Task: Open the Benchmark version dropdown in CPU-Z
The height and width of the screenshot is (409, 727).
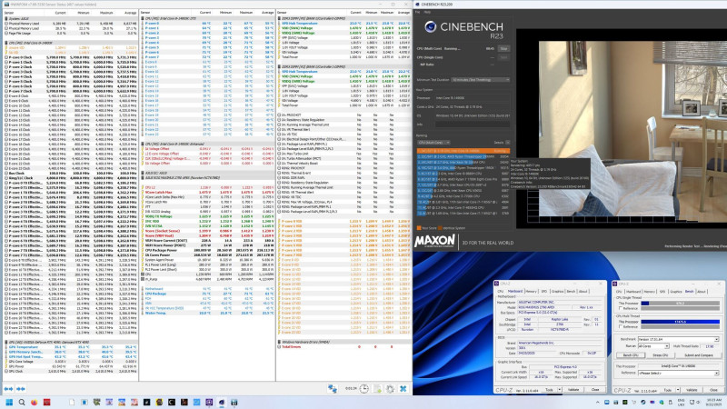Action: (678, 339)
